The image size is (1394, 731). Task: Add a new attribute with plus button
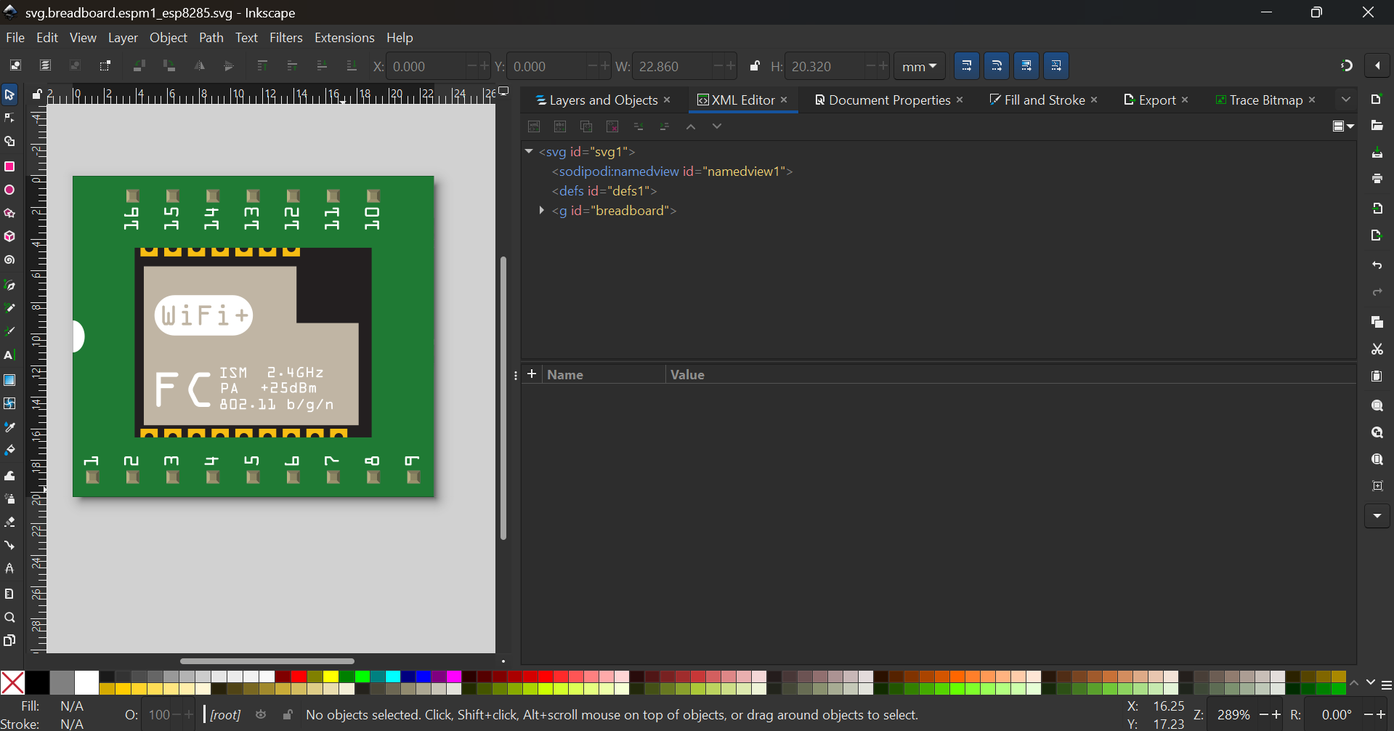click(x=532, y=374)
